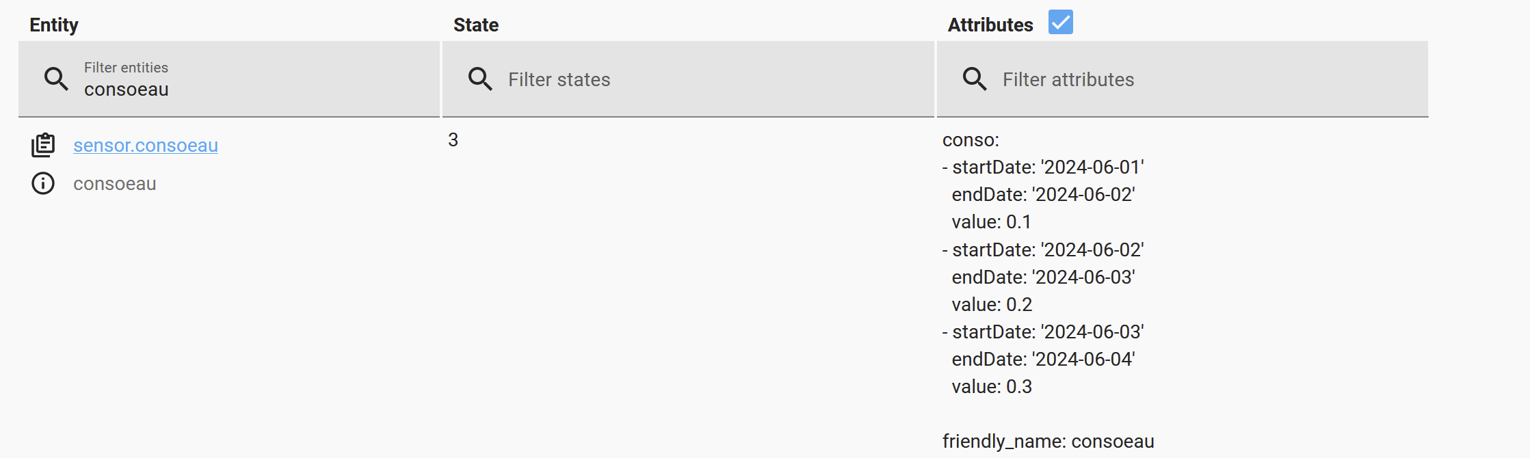Copy the sensor.consoeau entity ID to clipboard

[43, 145]
